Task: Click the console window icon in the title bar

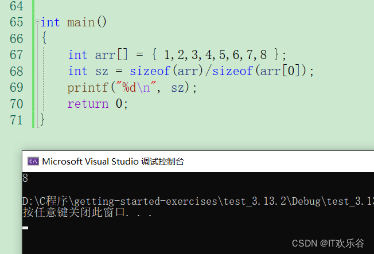Action: click(33, 162)
